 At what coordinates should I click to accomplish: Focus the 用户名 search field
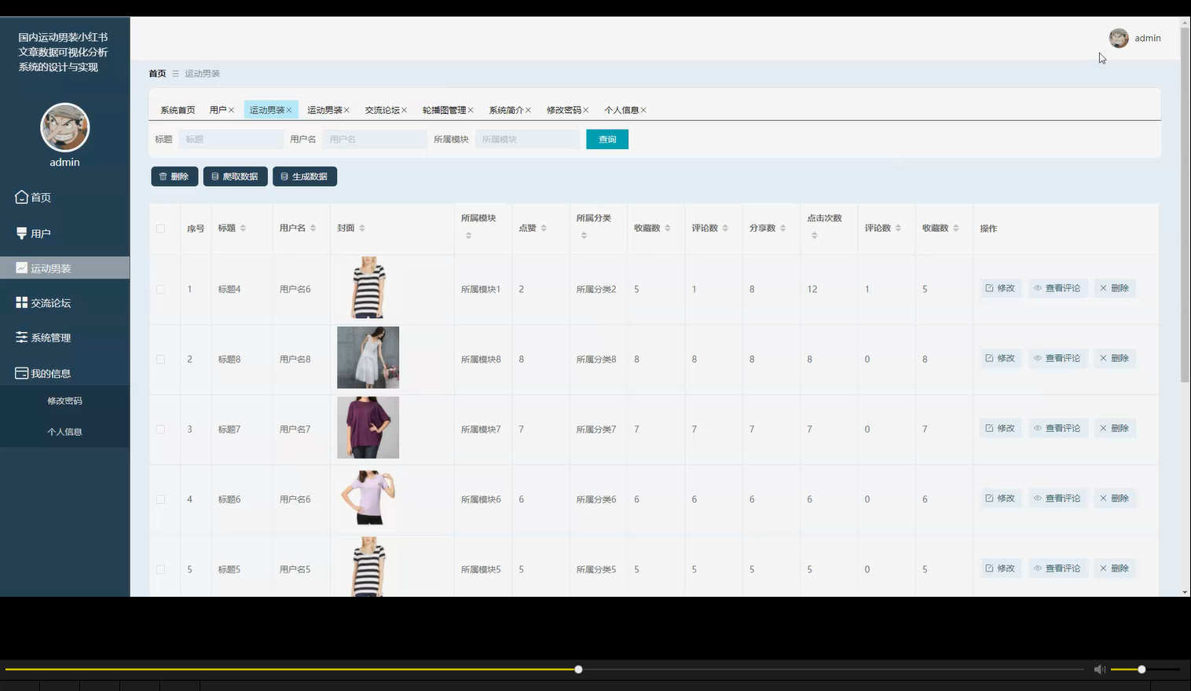point(375,139)
